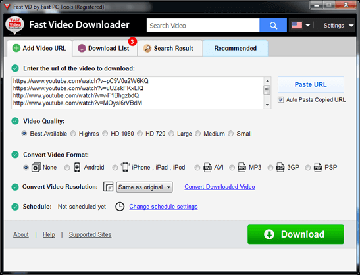
Task: Click the resolution resize icon
Action: [x=108, y=187]
